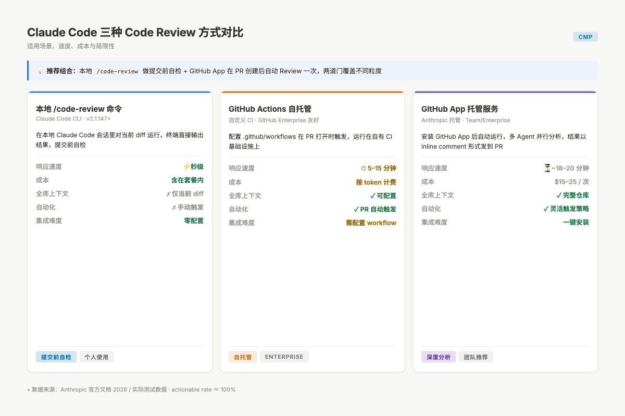625x416 pixels.
Task: Click the CMP badge in the header
Action: tap(585, 37)
